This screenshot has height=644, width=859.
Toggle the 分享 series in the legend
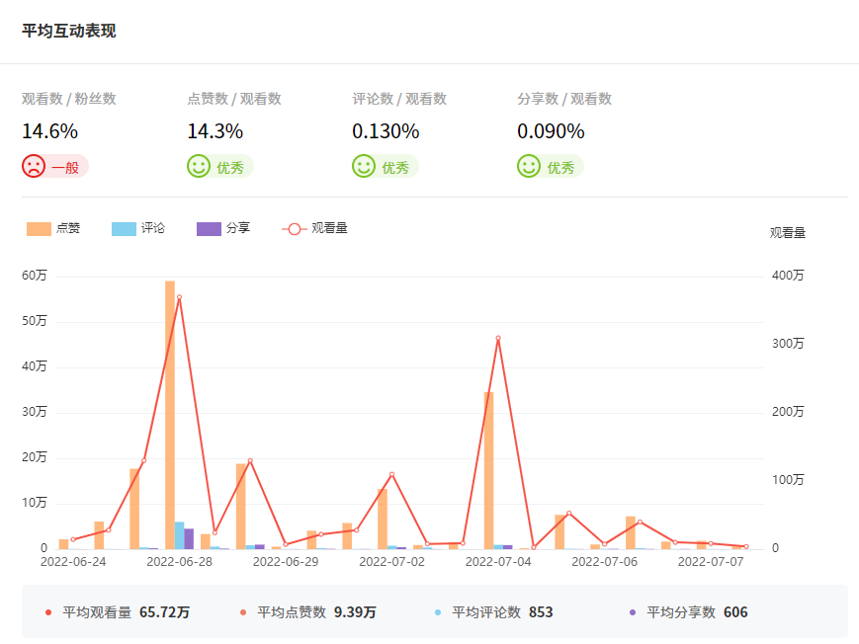223,228
